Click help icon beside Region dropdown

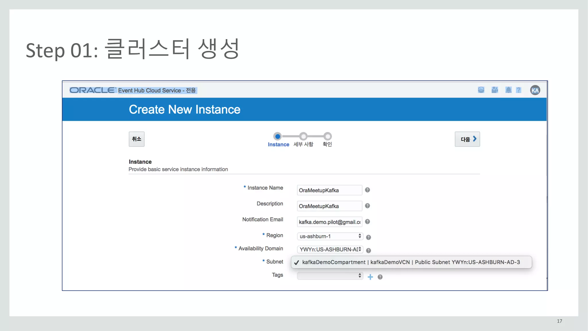pos(368,237)
